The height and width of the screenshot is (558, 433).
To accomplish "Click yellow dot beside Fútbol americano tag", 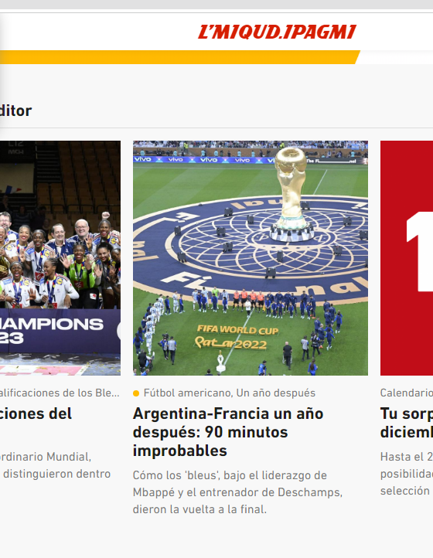I will coord(136,393).
